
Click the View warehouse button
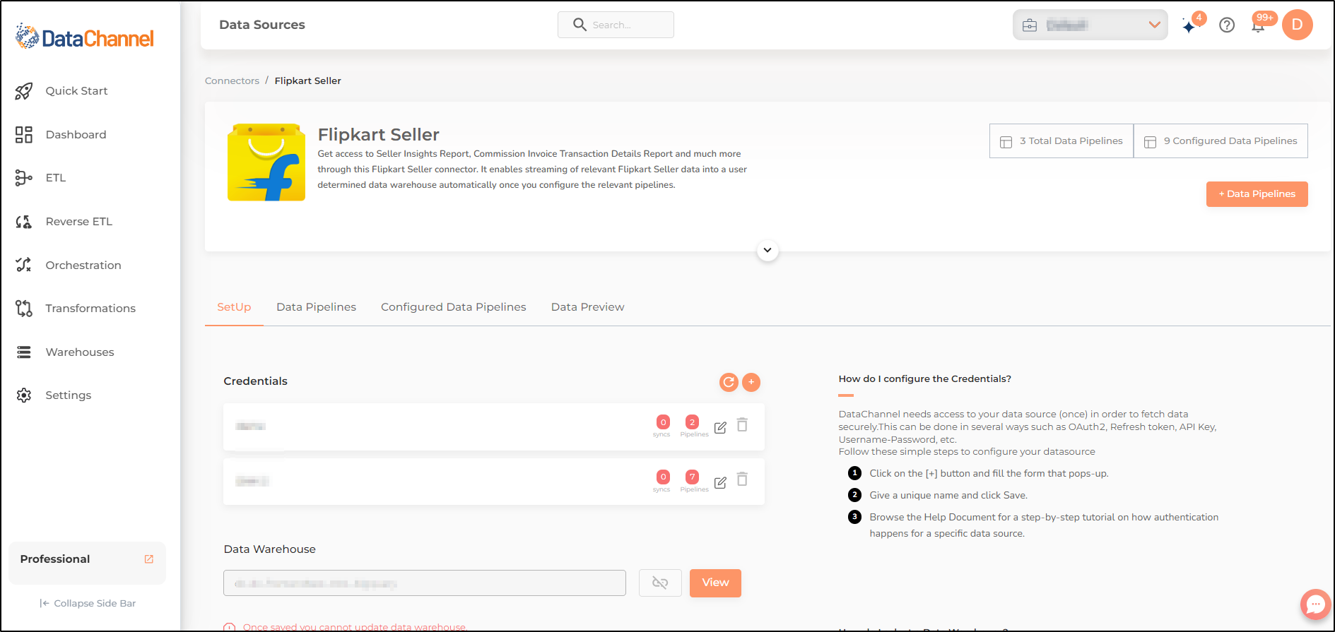click(715, 583)
